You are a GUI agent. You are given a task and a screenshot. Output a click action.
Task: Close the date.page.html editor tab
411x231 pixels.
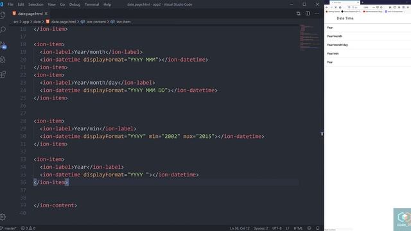[46, 13]
